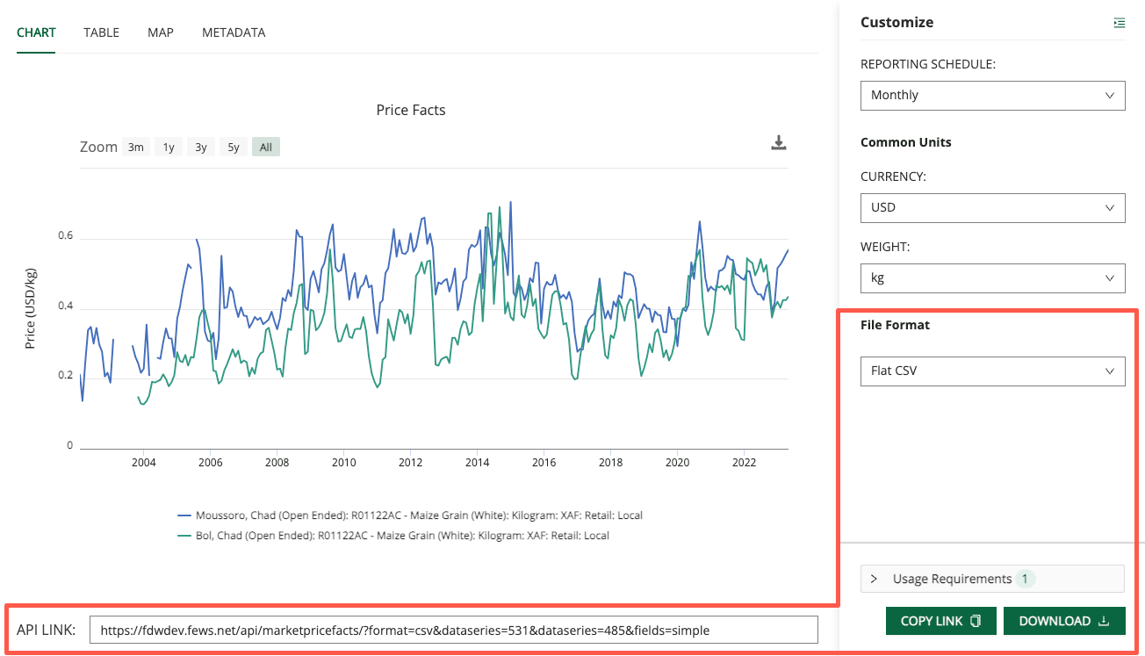The width and height of the screenshot is (1145, 656).
Task: Set chart zoom to 3m
Action: pyautogui.click(x=135, y=148)
